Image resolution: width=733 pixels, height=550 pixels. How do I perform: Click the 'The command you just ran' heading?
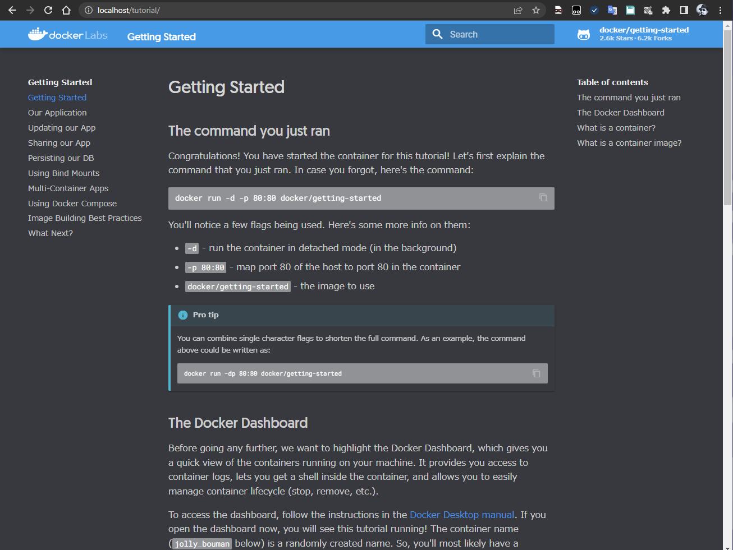[x=249, y=131]
